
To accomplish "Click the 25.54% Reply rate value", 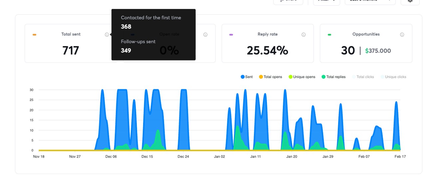I will point(268,50).
